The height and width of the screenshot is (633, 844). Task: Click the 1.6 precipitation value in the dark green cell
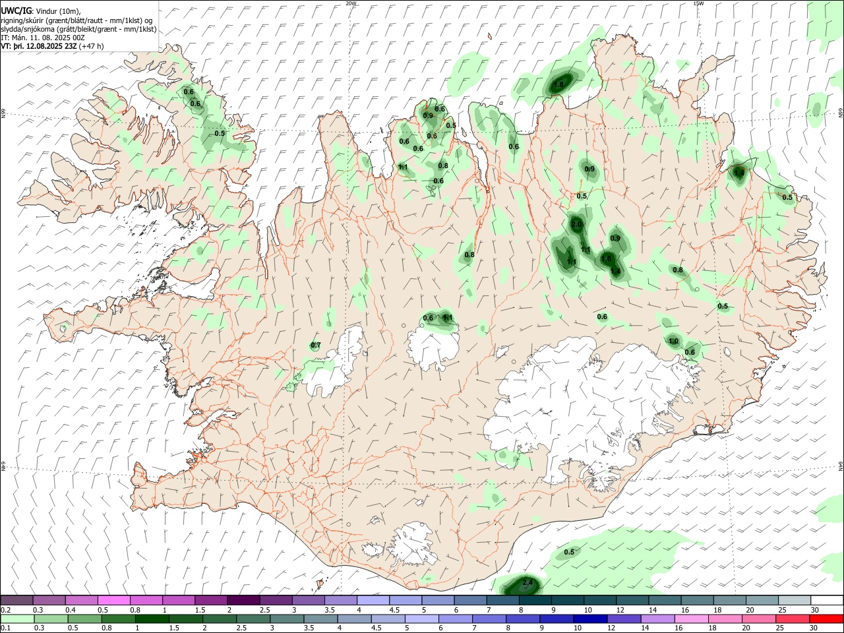click(x=607, y=259)
